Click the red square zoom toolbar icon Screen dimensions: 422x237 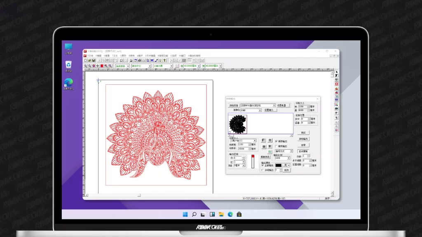102,66
